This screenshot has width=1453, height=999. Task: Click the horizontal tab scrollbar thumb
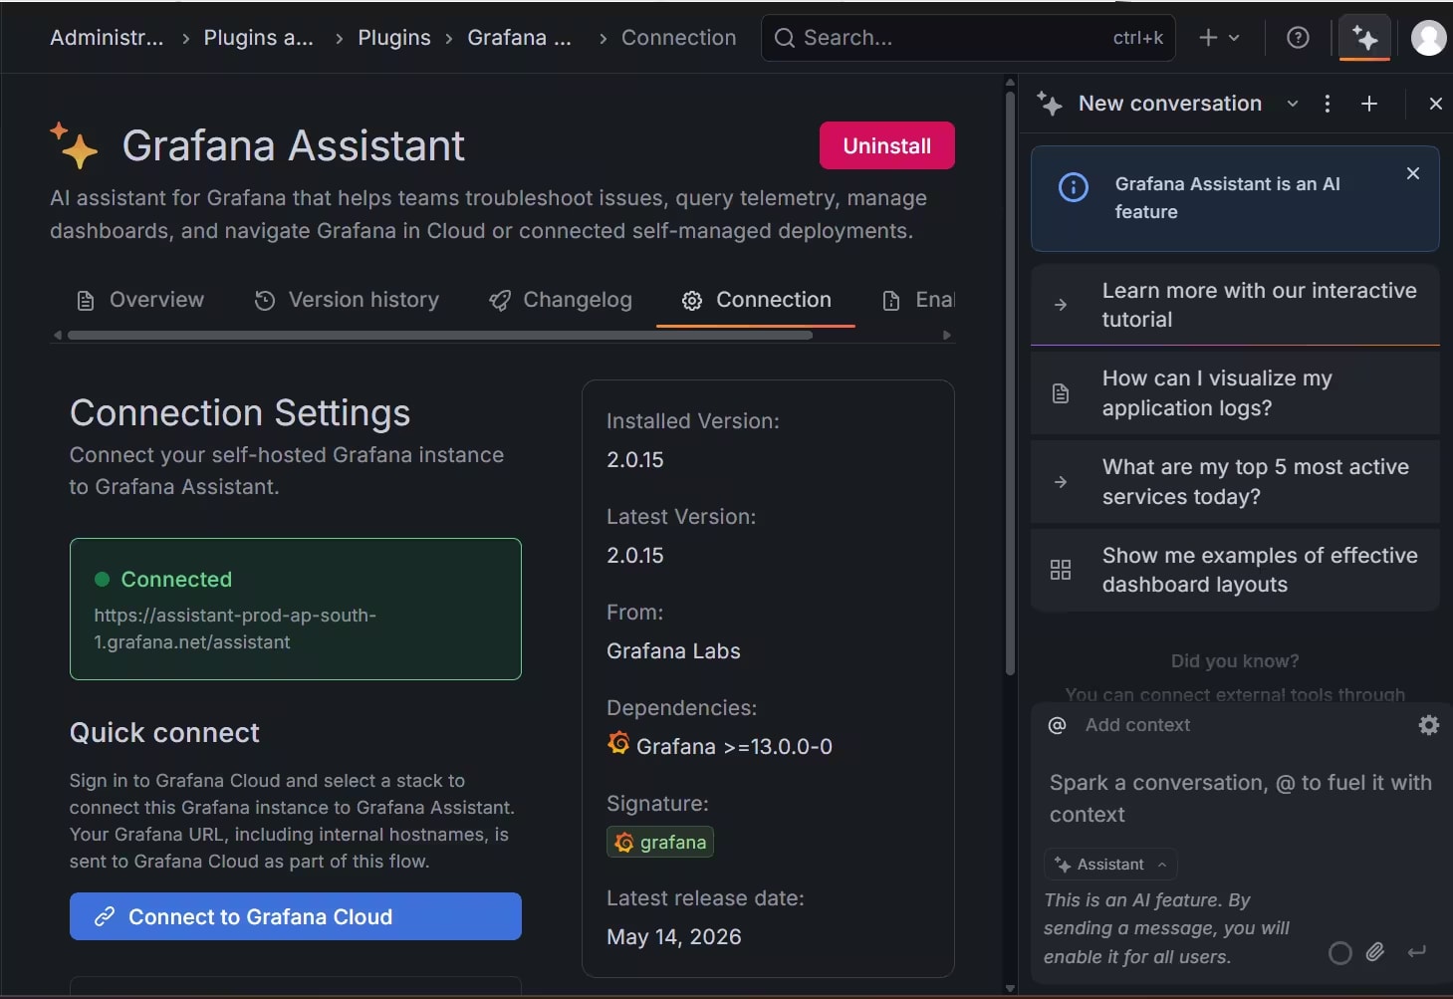440,336
